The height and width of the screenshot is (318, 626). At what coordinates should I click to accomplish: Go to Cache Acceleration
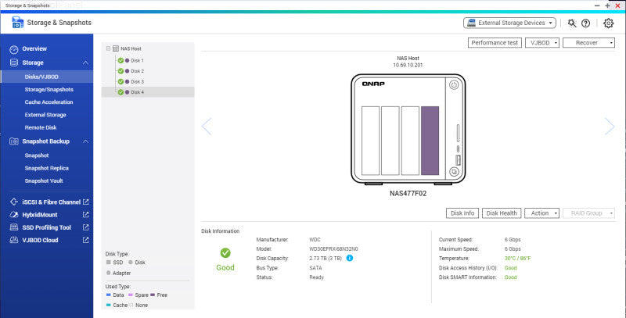click(47, 102)
